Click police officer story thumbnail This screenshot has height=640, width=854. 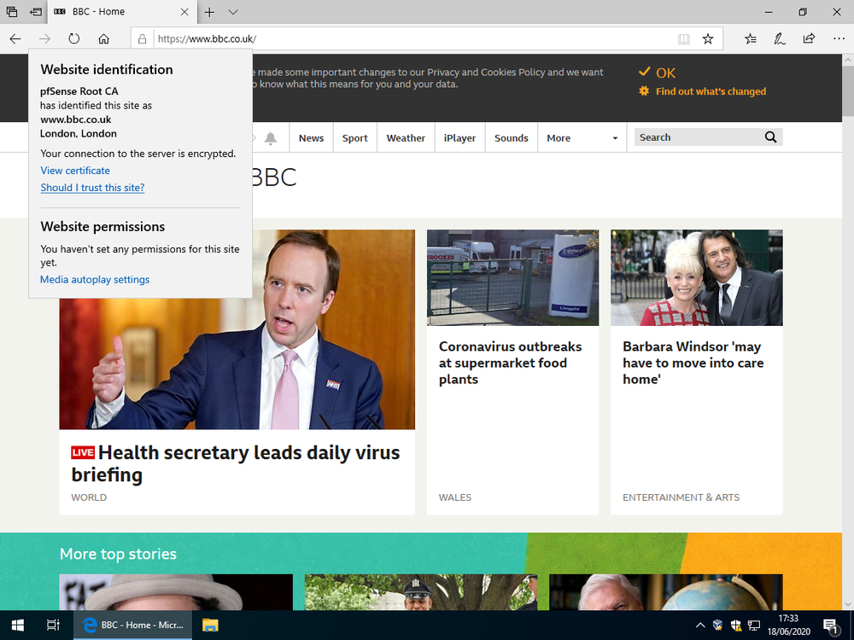pos(421,592)
